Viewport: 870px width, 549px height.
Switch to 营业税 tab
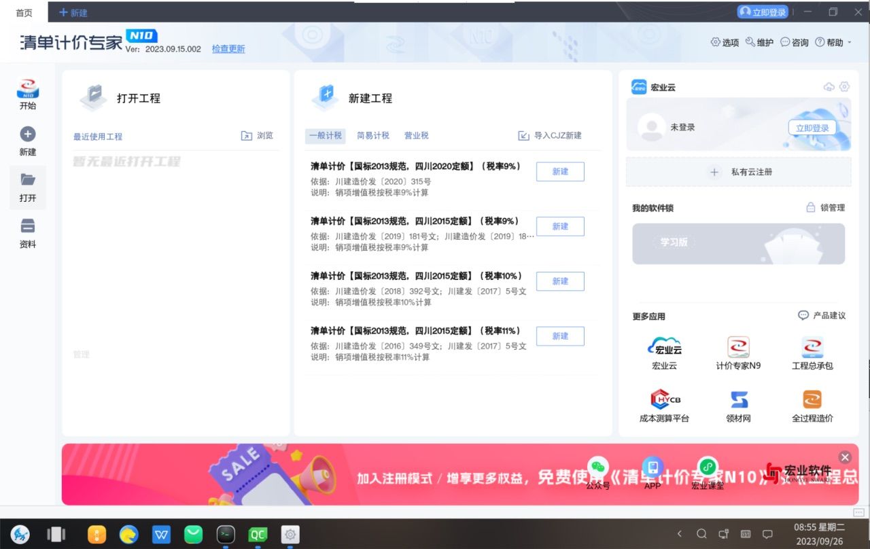417,136
